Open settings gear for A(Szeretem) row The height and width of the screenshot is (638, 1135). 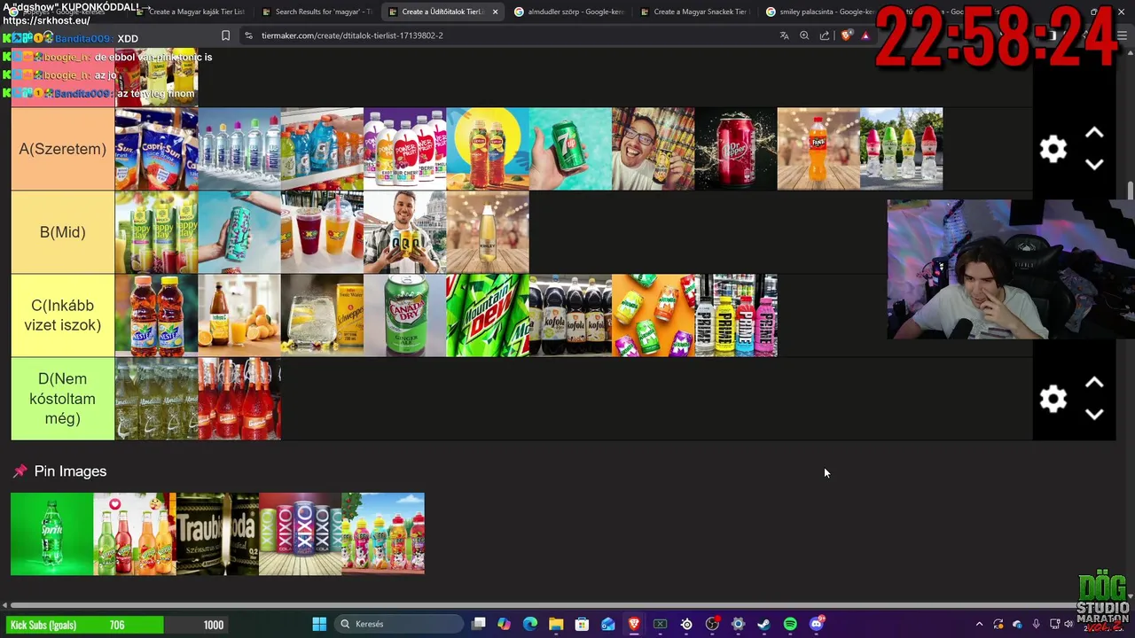pyautogui.click(x=1053, y=149)
